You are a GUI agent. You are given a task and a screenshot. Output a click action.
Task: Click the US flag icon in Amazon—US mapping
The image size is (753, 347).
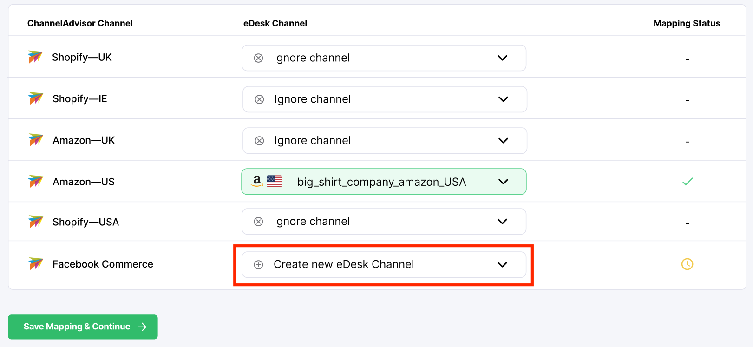click(x=274, y=181)
